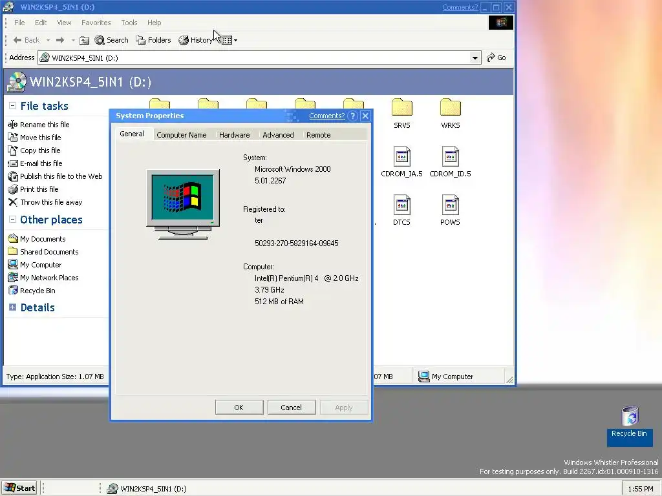Open the Tools menu

129,23
